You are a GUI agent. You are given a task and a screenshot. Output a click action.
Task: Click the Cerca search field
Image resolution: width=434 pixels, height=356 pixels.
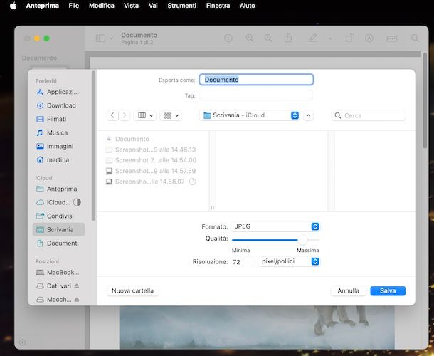click(x=369, y=115)
